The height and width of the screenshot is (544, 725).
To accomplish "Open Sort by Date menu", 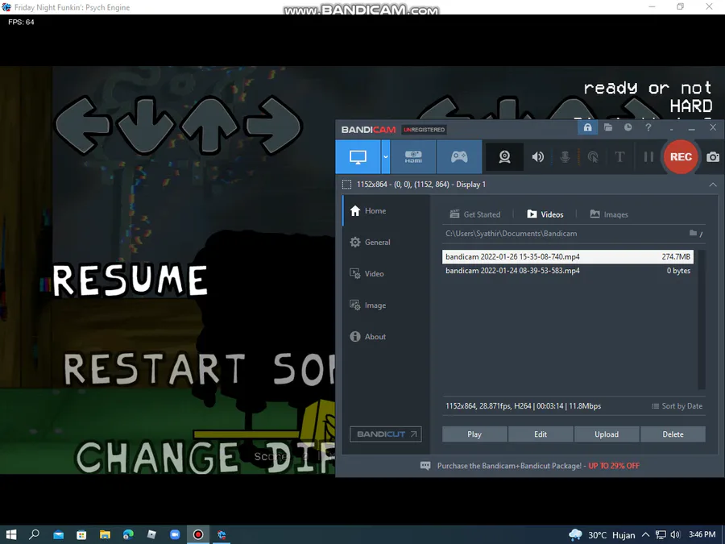I will coord(677,406).
